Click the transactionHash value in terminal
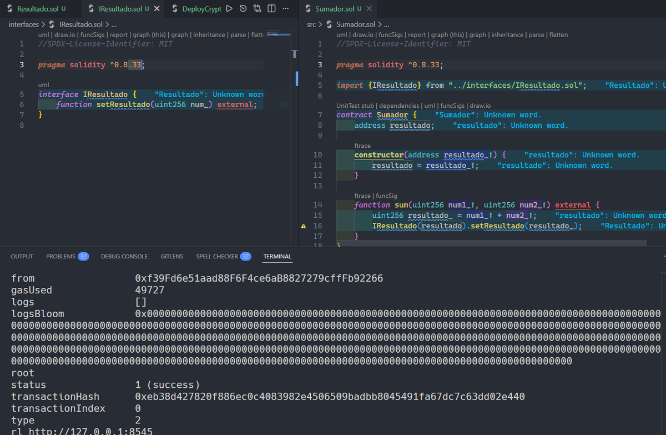Image resolution: width=666 pixels, height=435 pixels. point(330,397)
